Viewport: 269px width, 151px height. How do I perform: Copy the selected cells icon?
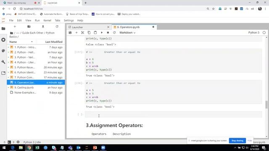(x=89, y=33)
